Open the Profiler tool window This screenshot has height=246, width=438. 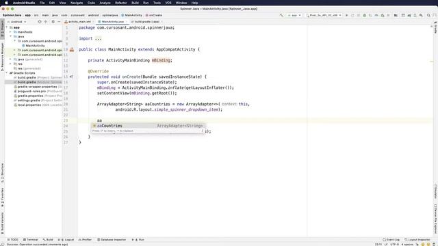[85, 240]
